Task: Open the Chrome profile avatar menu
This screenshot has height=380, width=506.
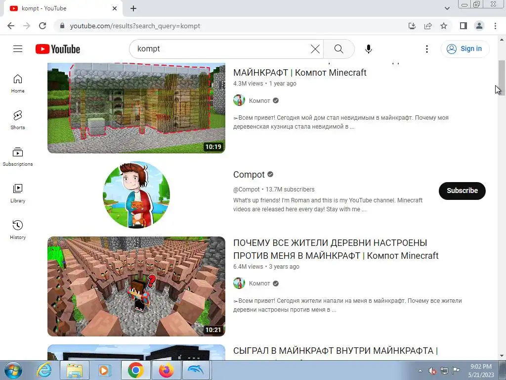Action: coord(479,26)
